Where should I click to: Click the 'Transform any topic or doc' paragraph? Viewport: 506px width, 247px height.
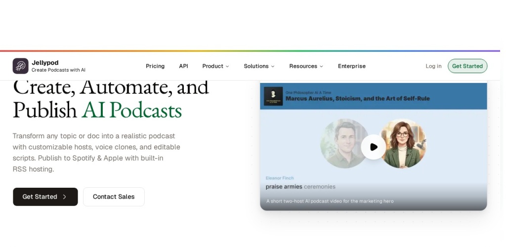[x=96, y=153]
